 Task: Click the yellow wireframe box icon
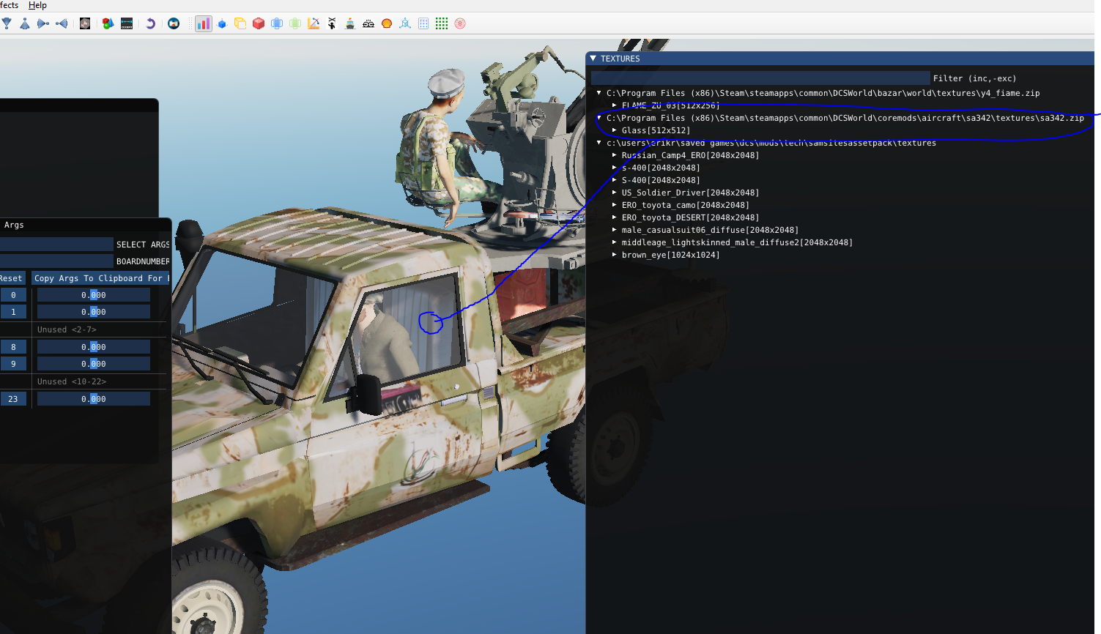coord(240,23)
